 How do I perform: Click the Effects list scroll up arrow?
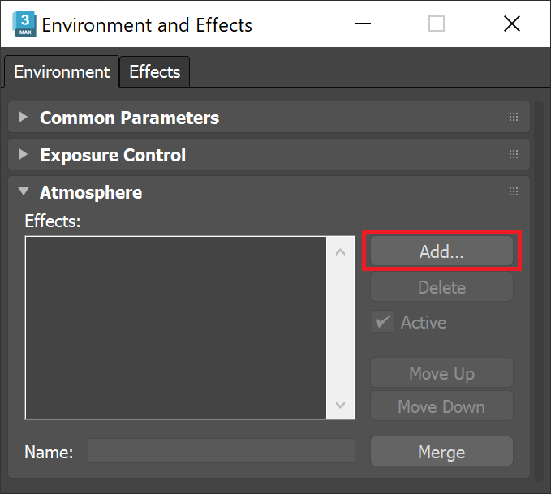coord(340,252)
